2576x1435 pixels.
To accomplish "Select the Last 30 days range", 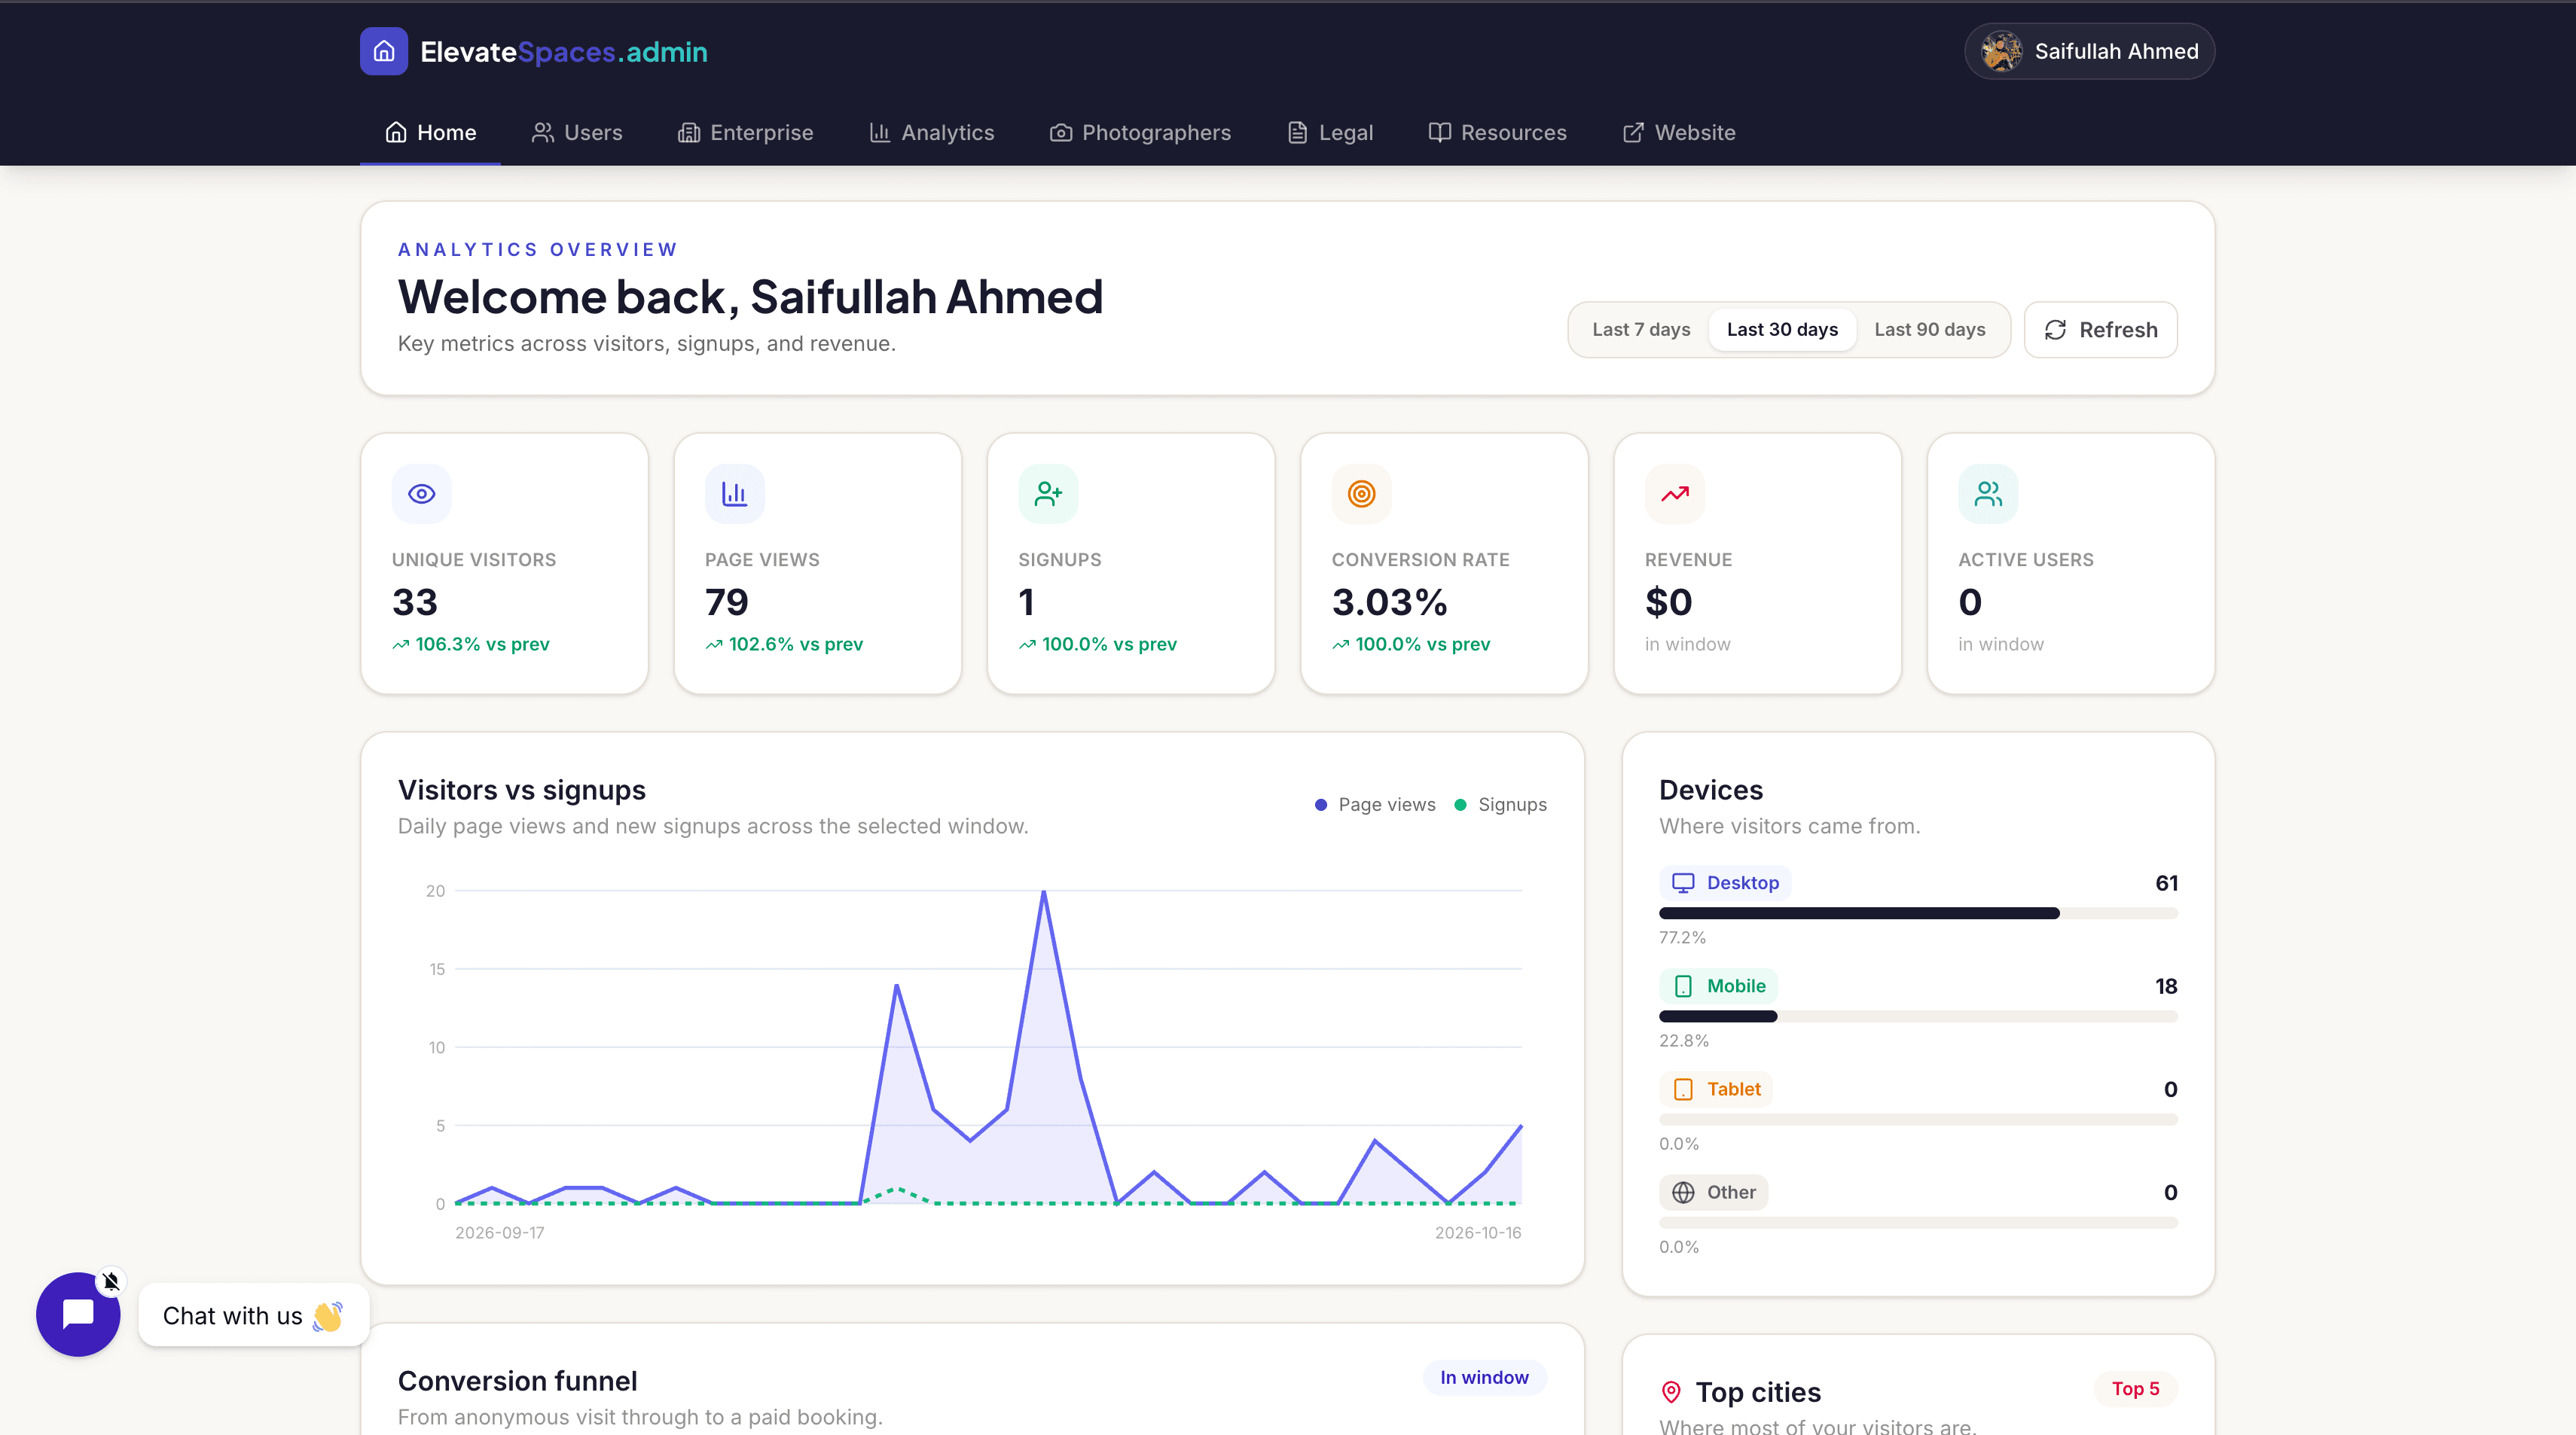I will [1782, 330].
